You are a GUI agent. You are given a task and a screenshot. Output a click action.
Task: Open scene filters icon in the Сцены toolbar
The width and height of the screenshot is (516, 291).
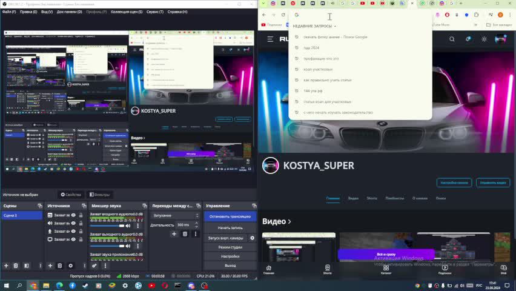point(27,266)
